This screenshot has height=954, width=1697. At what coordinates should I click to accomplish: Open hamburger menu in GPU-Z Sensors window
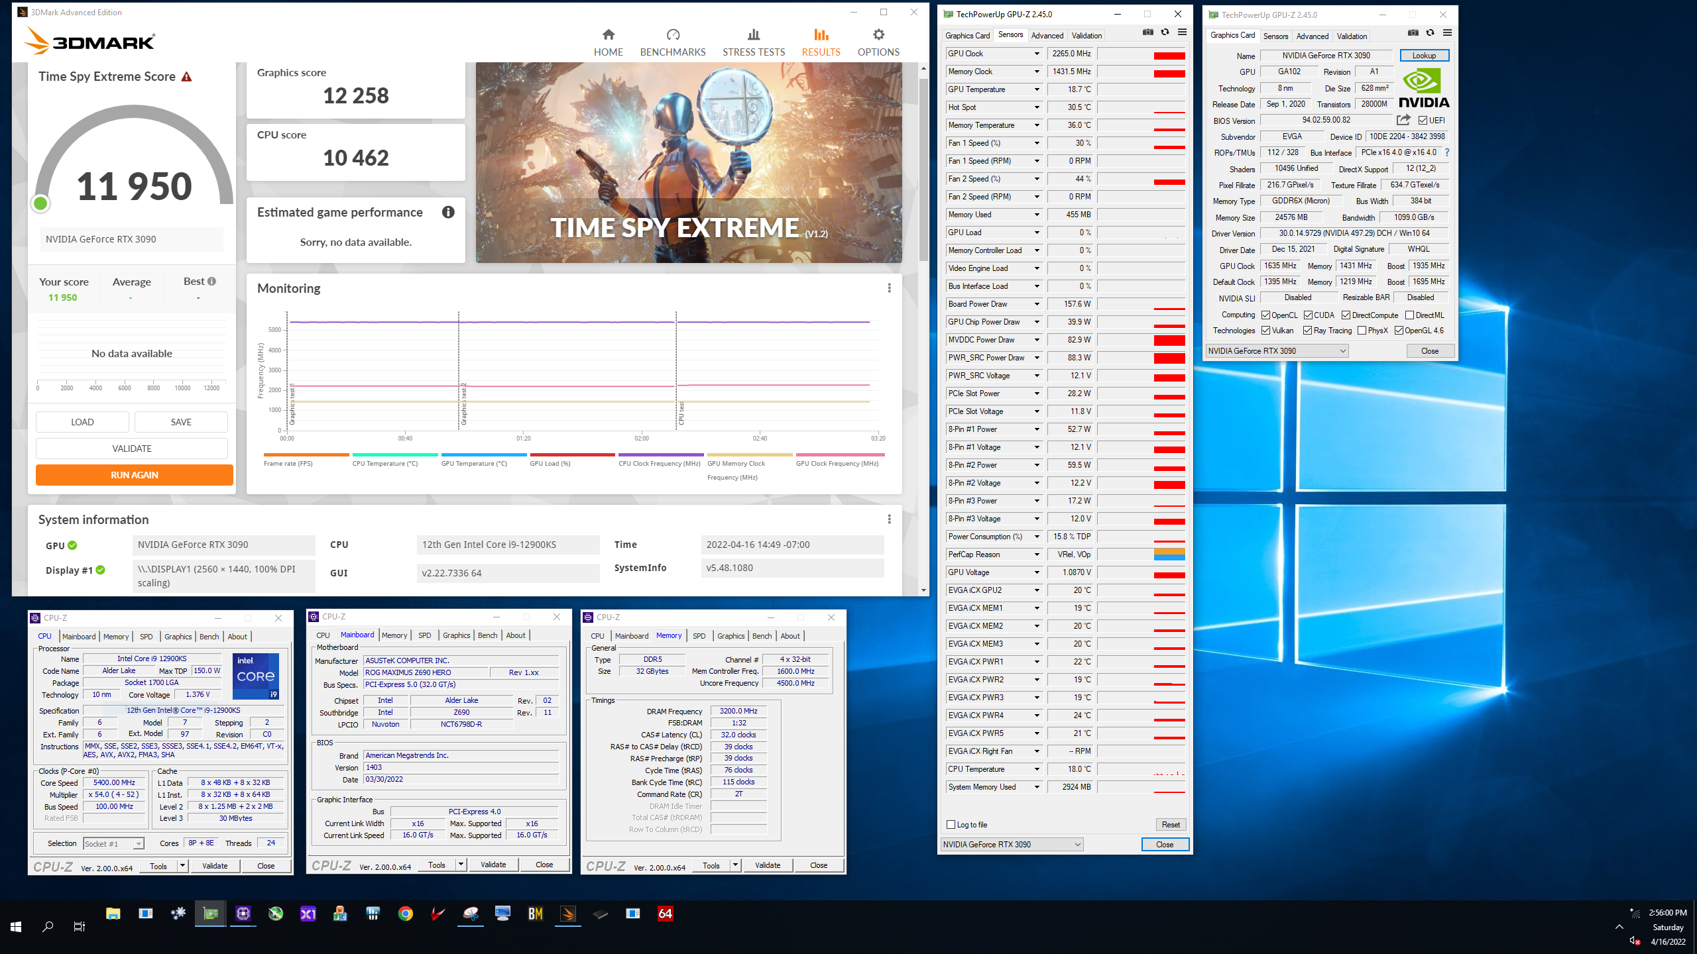click(x=1182, y=32)
